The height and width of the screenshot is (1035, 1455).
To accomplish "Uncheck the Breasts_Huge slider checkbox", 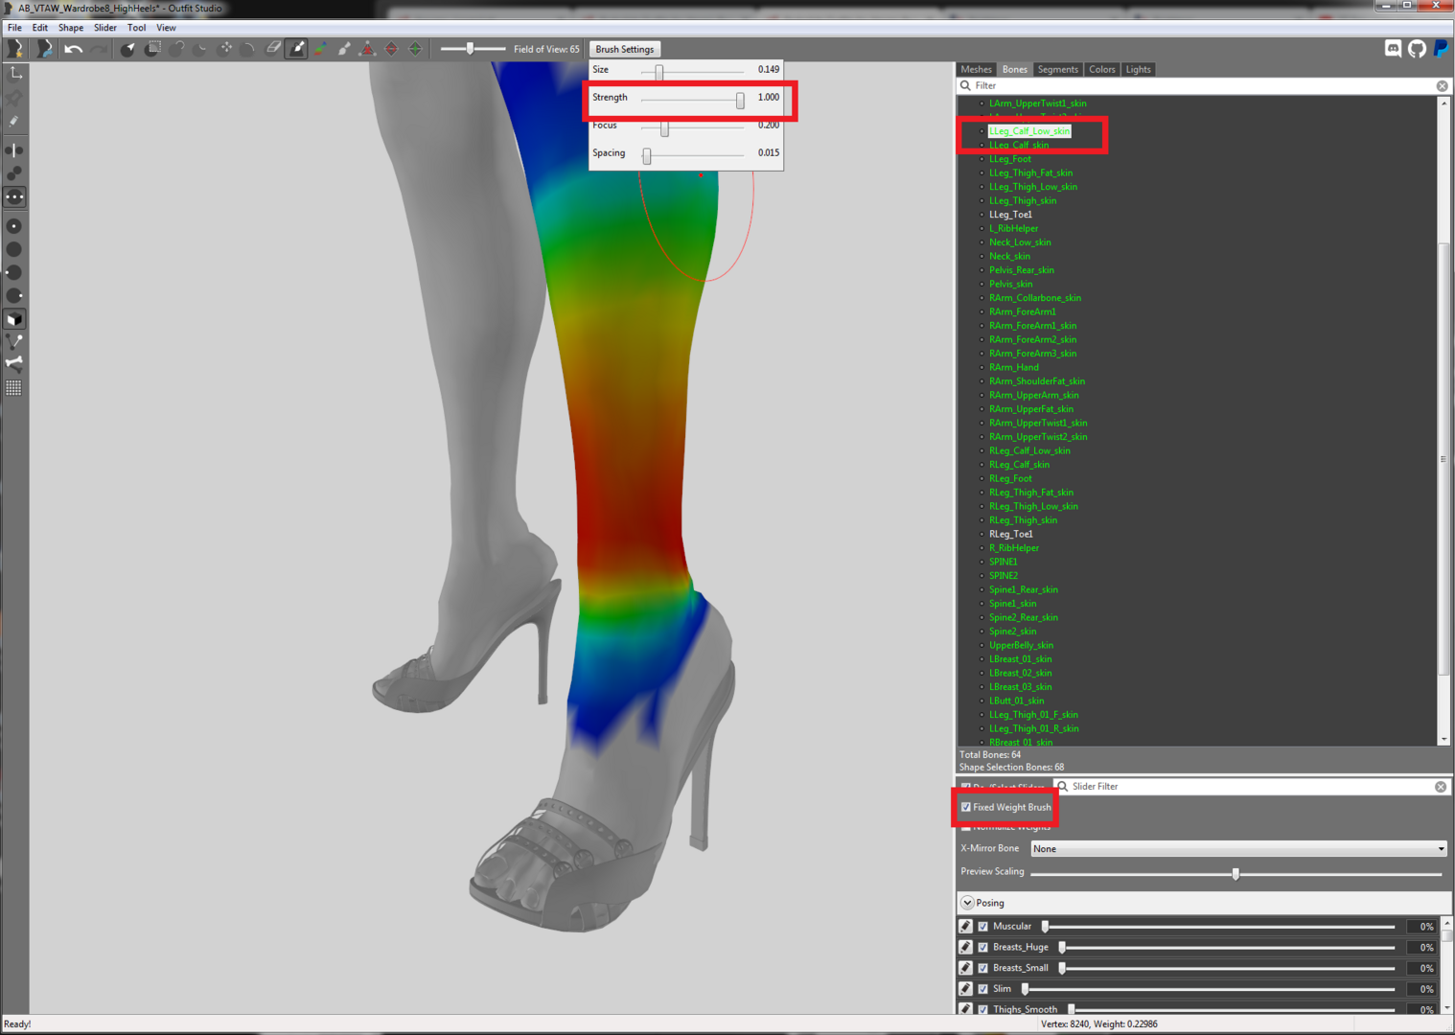I will [x=983, y=947].
